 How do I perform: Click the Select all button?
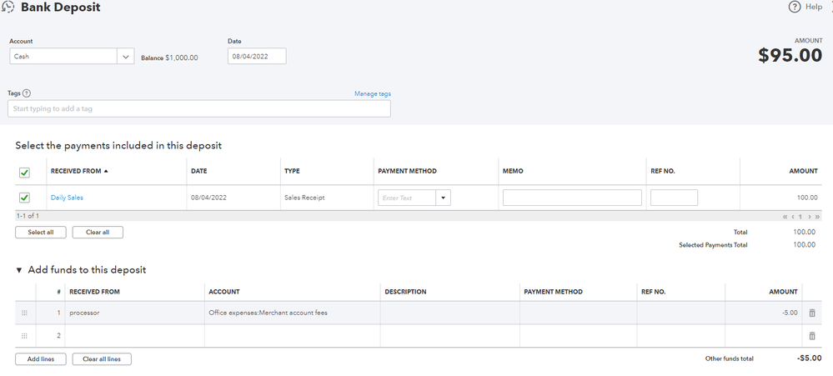click(40, 232)
